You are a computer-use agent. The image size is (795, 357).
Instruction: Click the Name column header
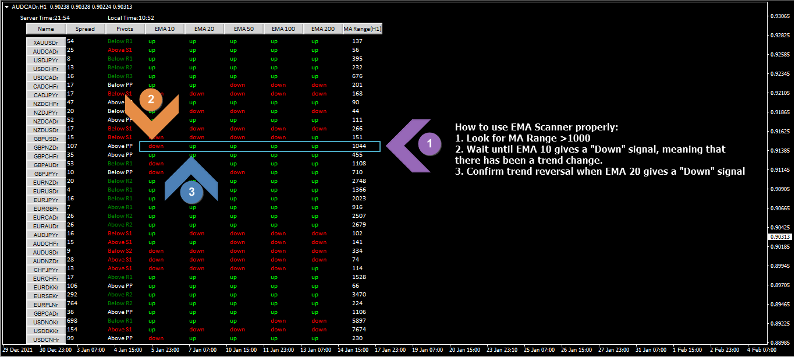coord(46,29)
